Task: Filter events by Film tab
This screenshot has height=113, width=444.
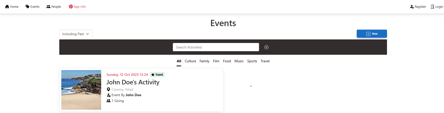Action: tap(216, 61)
